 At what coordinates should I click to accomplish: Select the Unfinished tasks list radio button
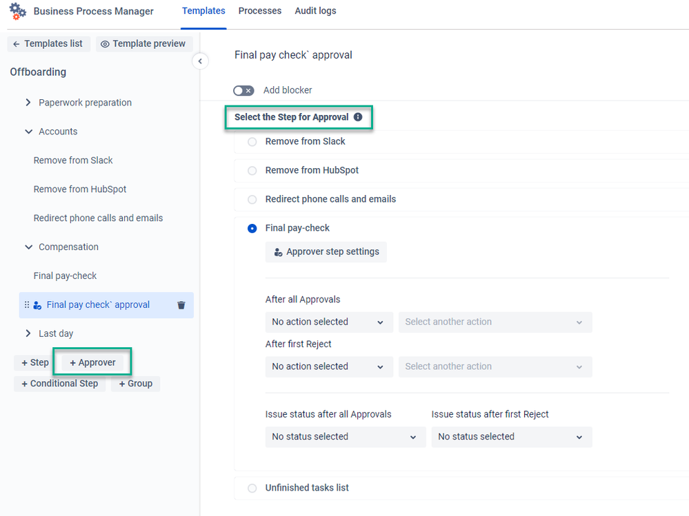(x=252, y=488)
